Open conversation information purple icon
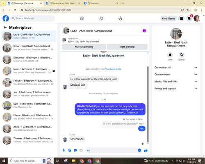205x164 pixels. point(144,31)
